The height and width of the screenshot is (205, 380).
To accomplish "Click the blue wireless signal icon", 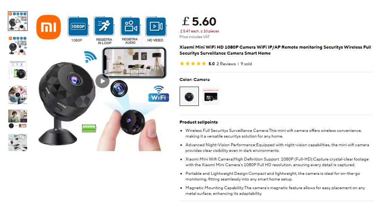I will click(90, 57).
